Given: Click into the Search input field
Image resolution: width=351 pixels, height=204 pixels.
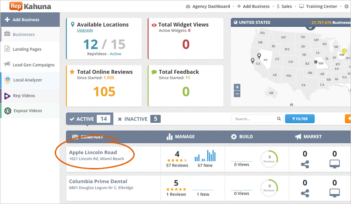Looking at the screenshot, I should pyautogui.click(x=254, y=119).
